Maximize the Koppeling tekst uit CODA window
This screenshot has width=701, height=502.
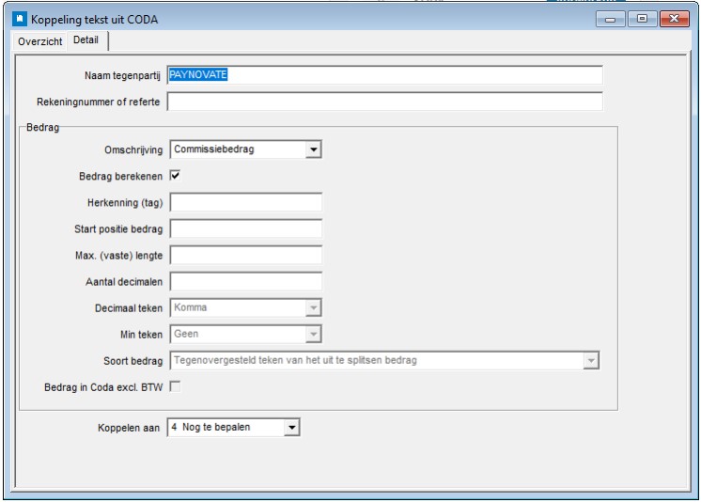[x=642, y=19]
